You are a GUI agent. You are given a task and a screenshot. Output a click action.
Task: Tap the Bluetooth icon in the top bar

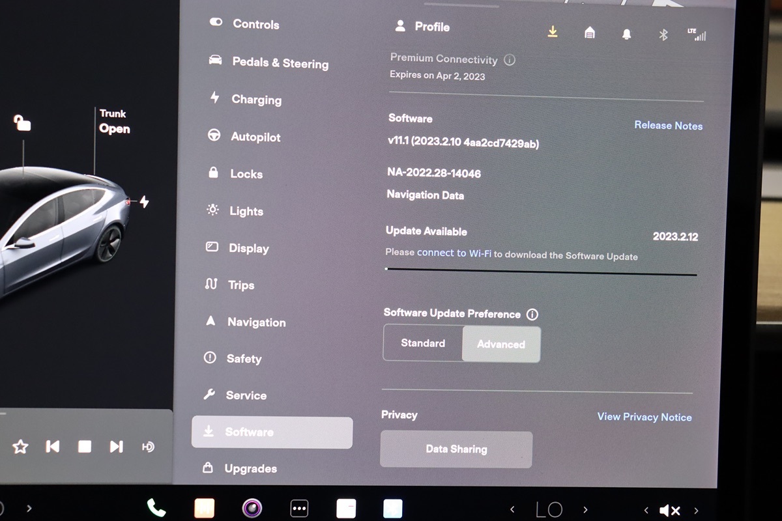point(663,35)
